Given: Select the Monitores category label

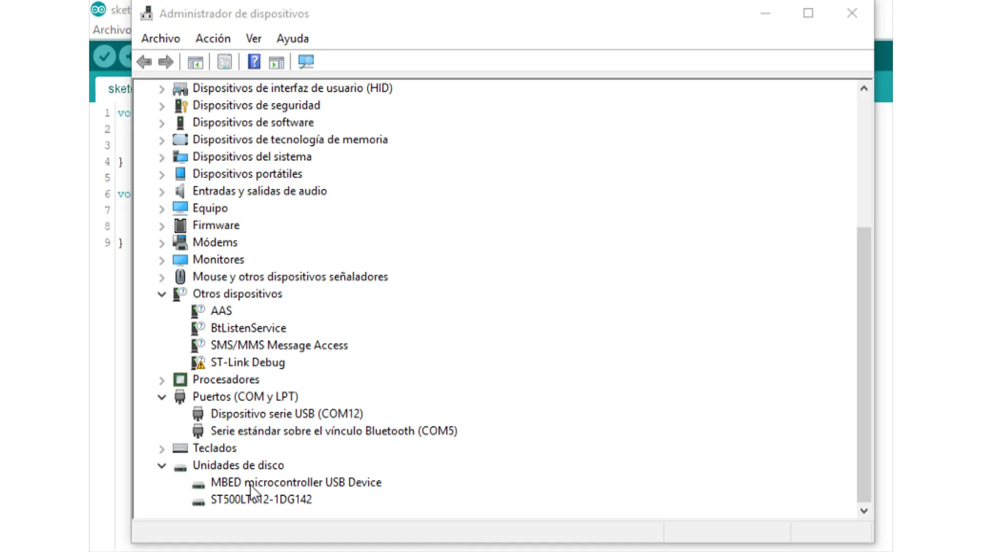Looking at the screenshot, I should tap(218, 260).
